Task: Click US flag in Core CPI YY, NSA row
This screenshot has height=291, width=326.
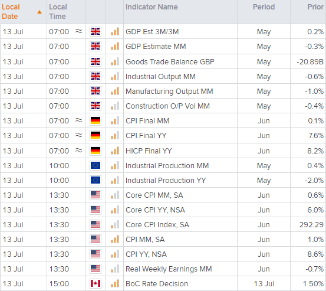Action: coord(96,210)
